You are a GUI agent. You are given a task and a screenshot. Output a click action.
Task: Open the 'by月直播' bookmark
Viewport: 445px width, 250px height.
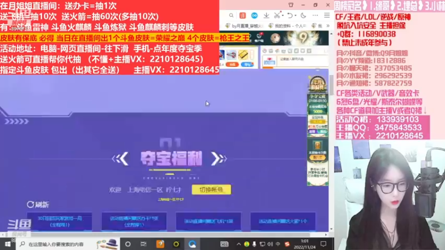[x=244, y=26]
